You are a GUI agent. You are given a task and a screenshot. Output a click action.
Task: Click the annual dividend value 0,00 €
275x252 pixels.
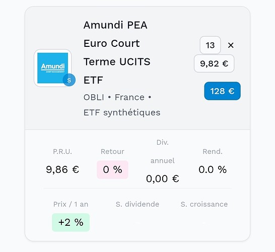(x=162, y=178)
